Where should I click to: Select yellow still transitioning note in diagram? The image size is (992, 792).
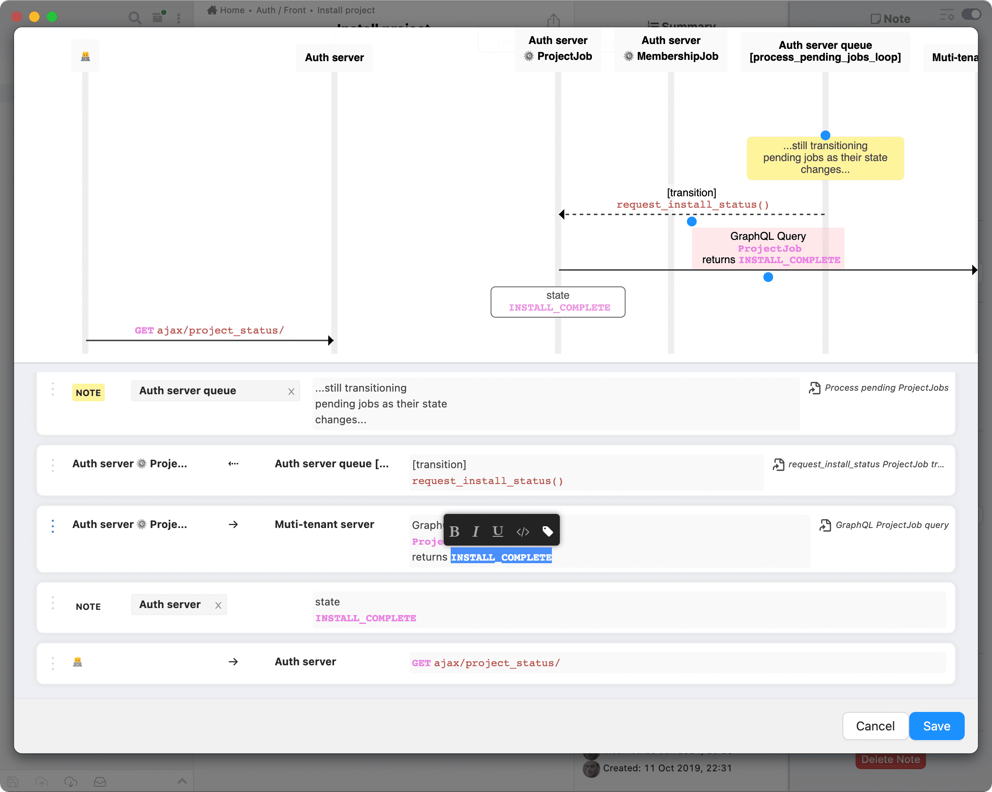click(x=825, y=158)
